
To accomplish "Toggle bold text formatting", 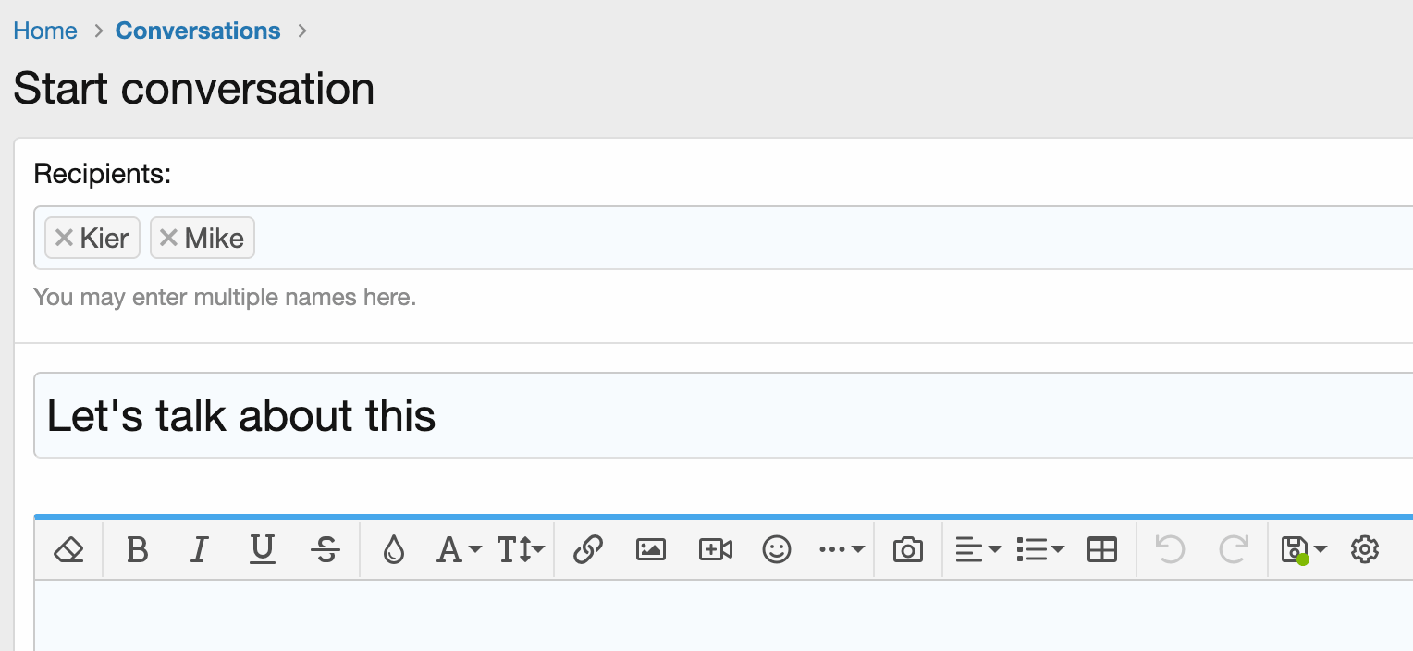I will coord(137,550).
